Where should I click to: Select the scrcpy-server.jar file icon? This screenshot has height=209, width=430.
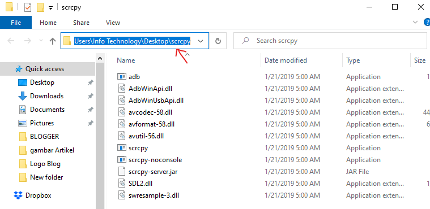pos(121,172)
